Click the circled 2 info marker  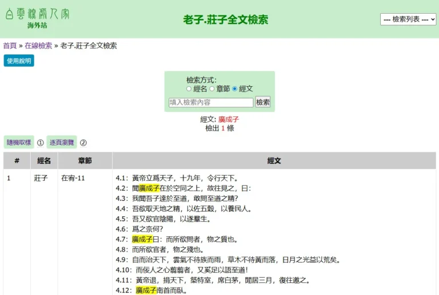pyautogui.click(x=83, y=143)
